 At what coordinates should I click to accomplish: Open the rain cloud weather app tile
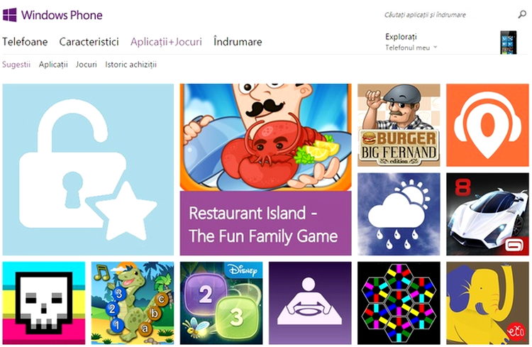point(399,214)
